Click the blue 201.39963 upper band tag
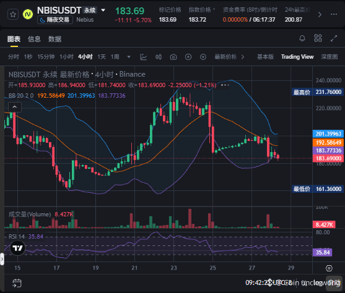The height and width of the screenshot is (293, 345). coord(328,134)
